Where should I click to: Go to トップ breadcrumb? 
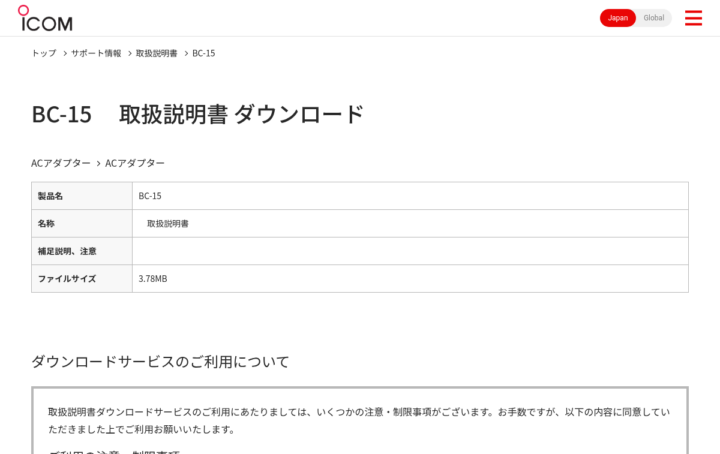coord(44,53)
